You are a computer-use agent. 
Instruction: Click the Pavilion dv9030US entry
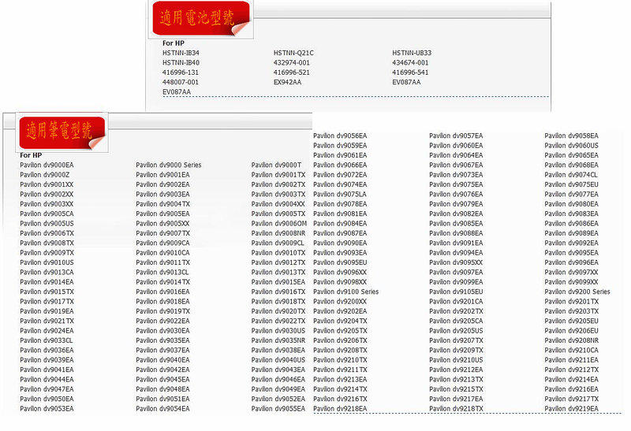[278, 331]
